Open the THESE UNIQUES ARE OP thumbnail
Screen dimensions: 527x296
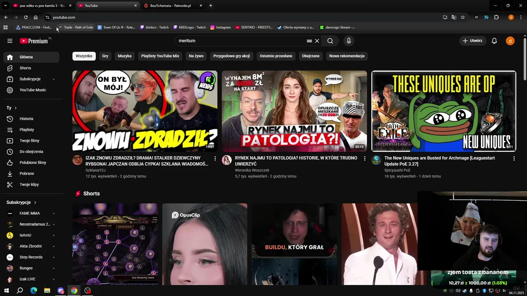(444, 111)
